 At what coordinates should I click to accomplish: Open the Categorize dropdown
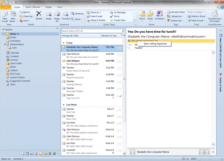tap(175, 16)
